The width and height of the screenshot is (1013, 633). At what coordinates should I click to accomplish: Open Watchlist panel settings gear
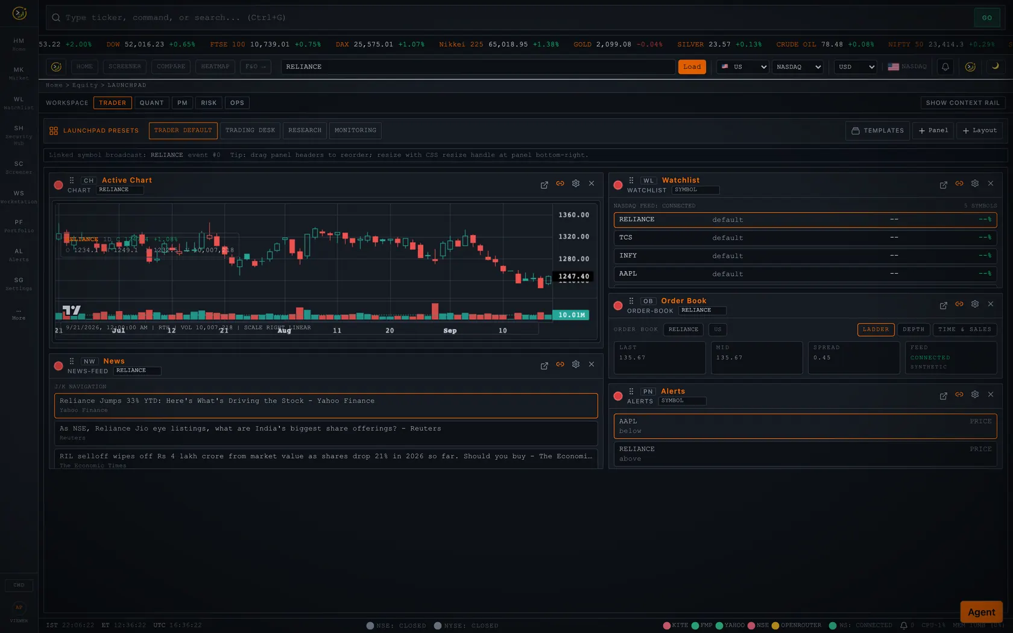pyautogui.click(x=975, y=183)
